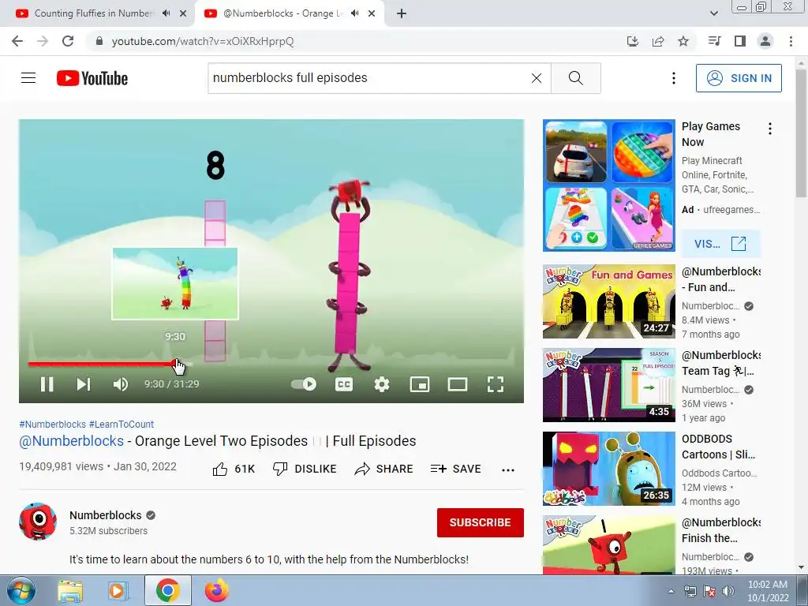
Task: Share this page from address bar
Action: click(x=658, y=41)
